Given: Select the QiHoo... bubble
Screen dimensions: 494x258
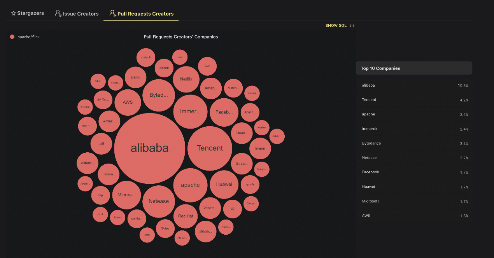Looking at the screenshot, I should click(x=251, y=204).
